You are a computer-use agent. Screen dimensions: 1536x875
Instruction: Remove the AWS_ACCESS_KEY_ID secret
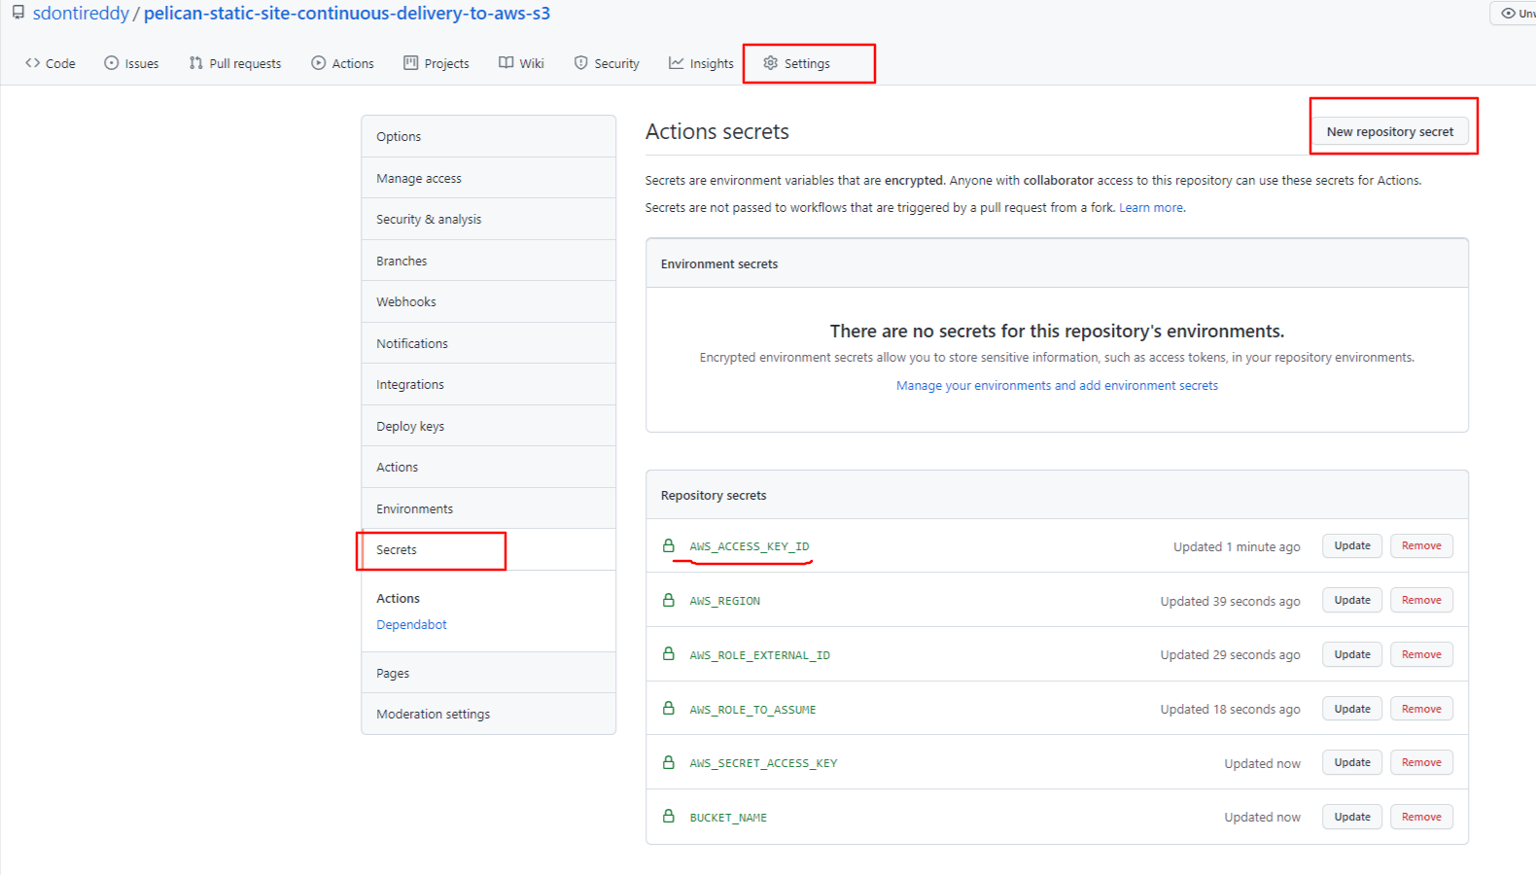pyautogui.click(x=1421, y=546)
